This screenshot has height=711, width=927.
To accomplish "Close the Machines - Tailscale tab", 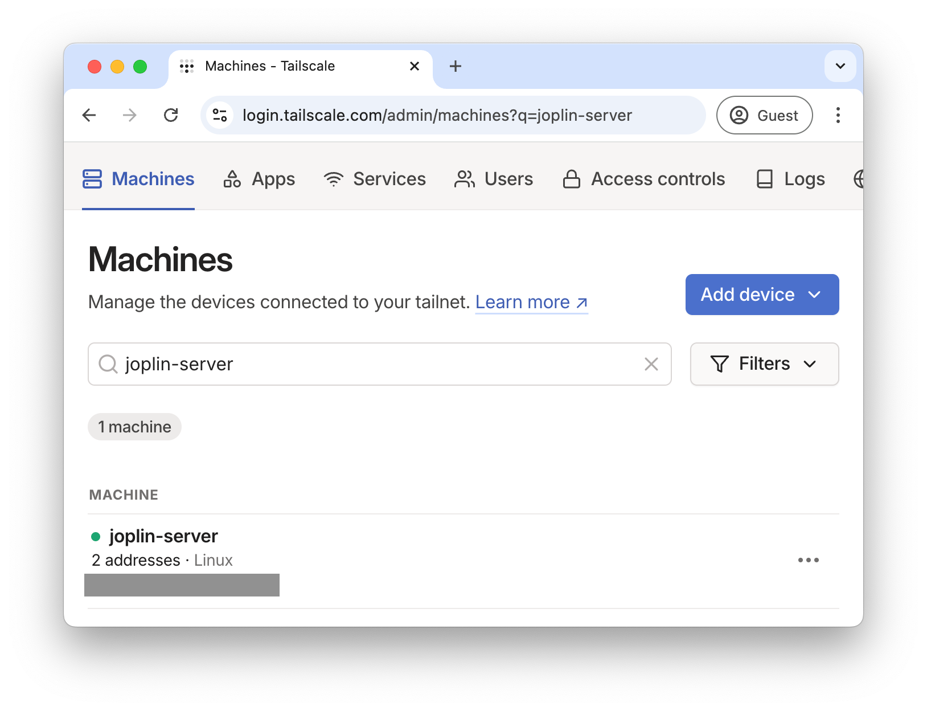I will [x=415, y=66].
